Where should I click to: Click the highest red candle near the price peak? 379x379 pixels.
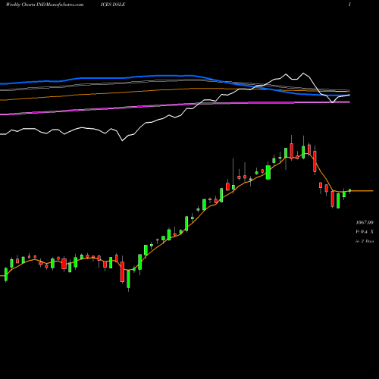pos(292,151)
